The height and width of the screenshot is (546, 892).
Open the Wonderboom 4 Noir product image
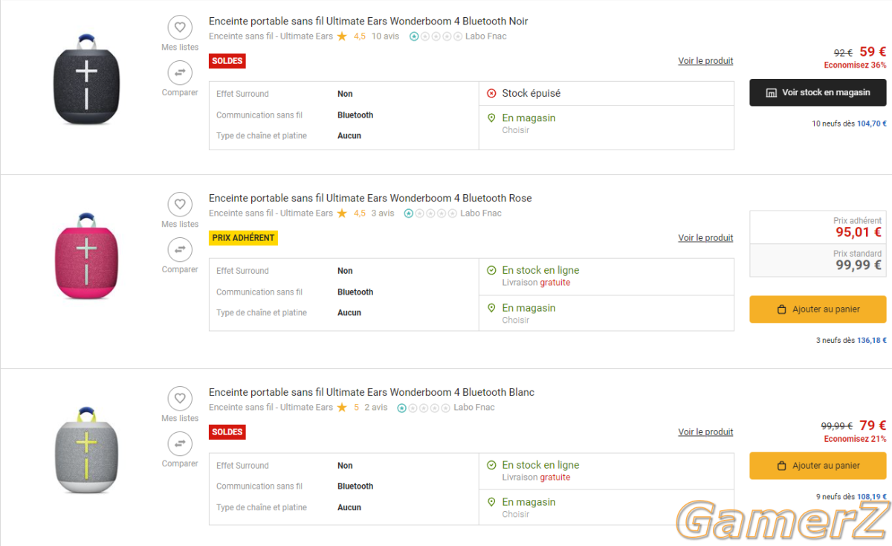86,78
